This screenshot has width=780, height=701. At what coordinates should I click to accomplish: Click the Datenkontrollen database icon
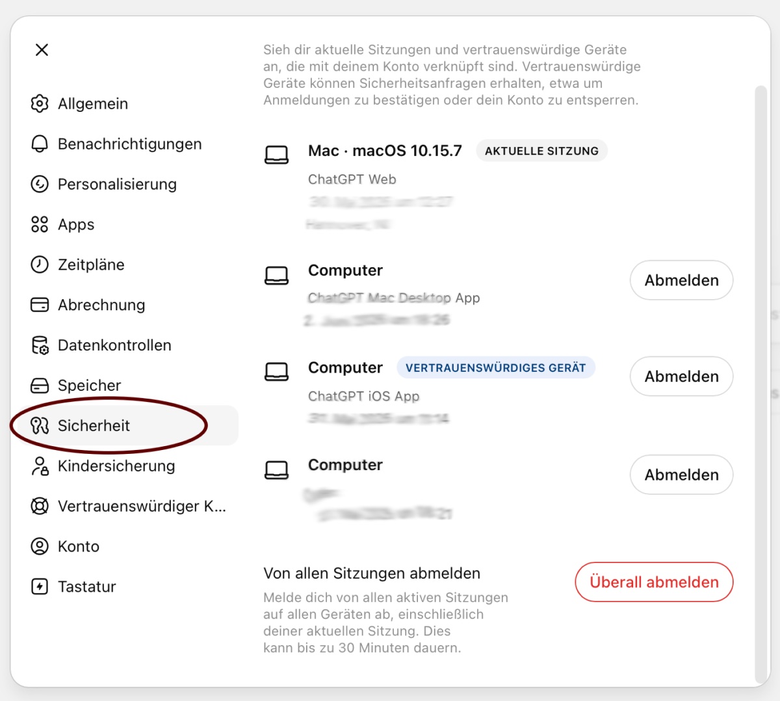click(x=40, y=345)
